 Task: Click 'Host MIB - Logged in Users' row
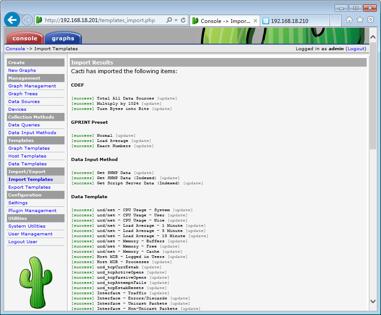pos(129,257)
